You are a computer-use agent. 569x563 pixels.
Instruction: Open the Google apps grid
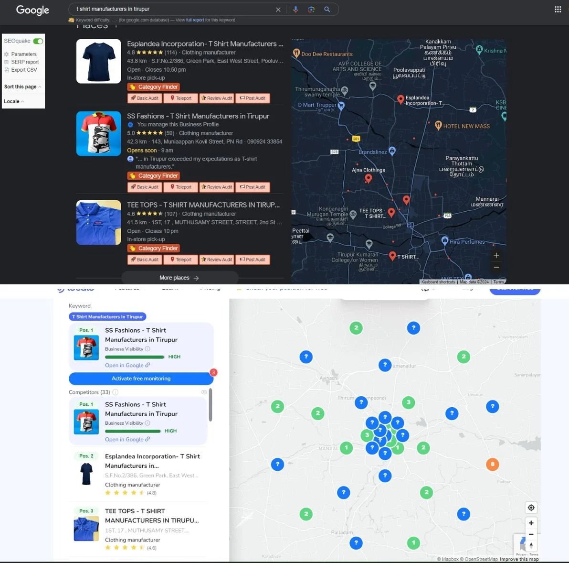pos(558,10)
